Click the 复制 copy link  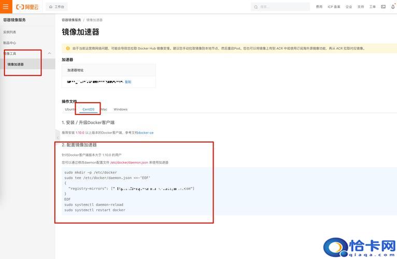pyautogui.click(x=128, y=82)
